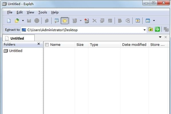Open the tab list dropdown arrow
171x114 pixels.
160,37
